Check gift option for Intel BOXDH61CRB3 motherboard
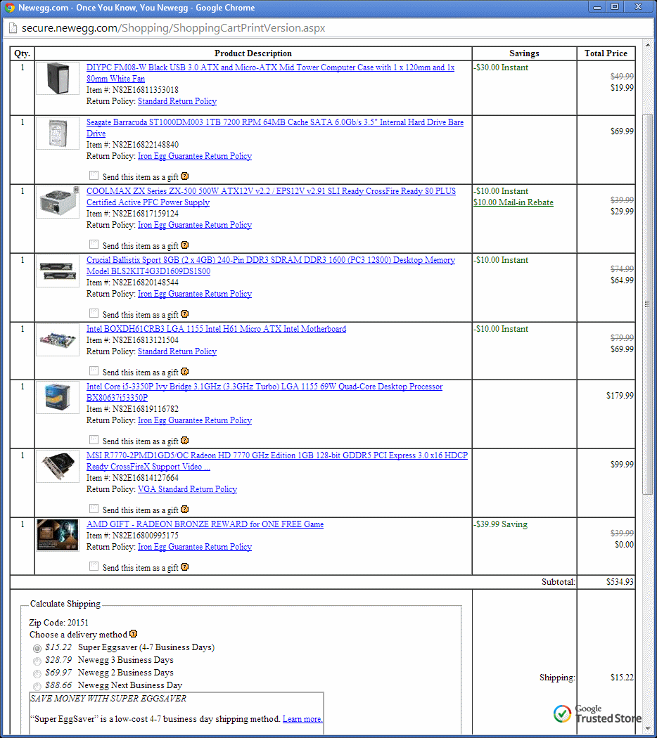The height and width of the screenshot is (738, 657). pos(94,371)
